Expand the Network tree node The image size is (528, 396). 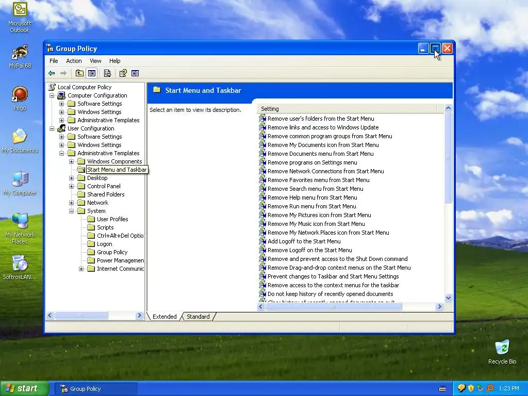tap(71, 203)
